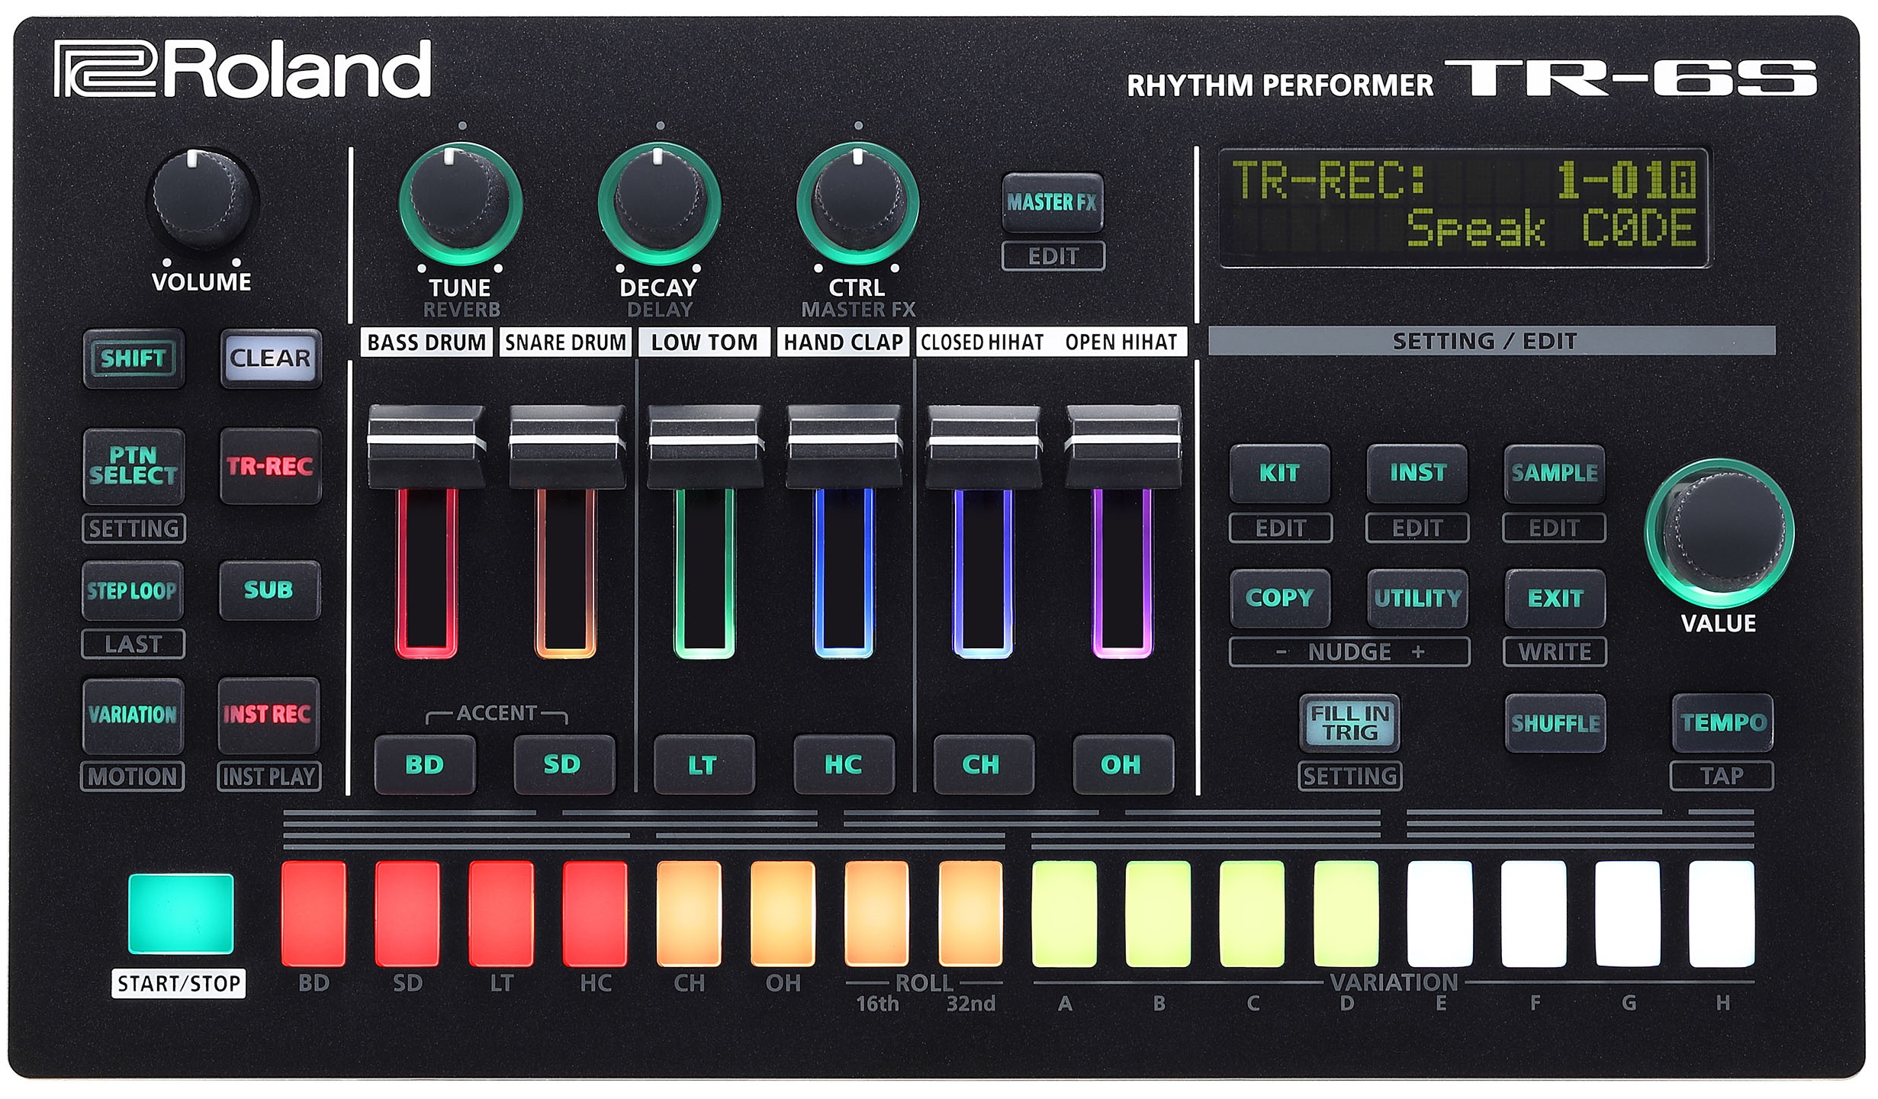Grab the Open Hihat purple fader cap
1878x1099 pixels.
1123,447
